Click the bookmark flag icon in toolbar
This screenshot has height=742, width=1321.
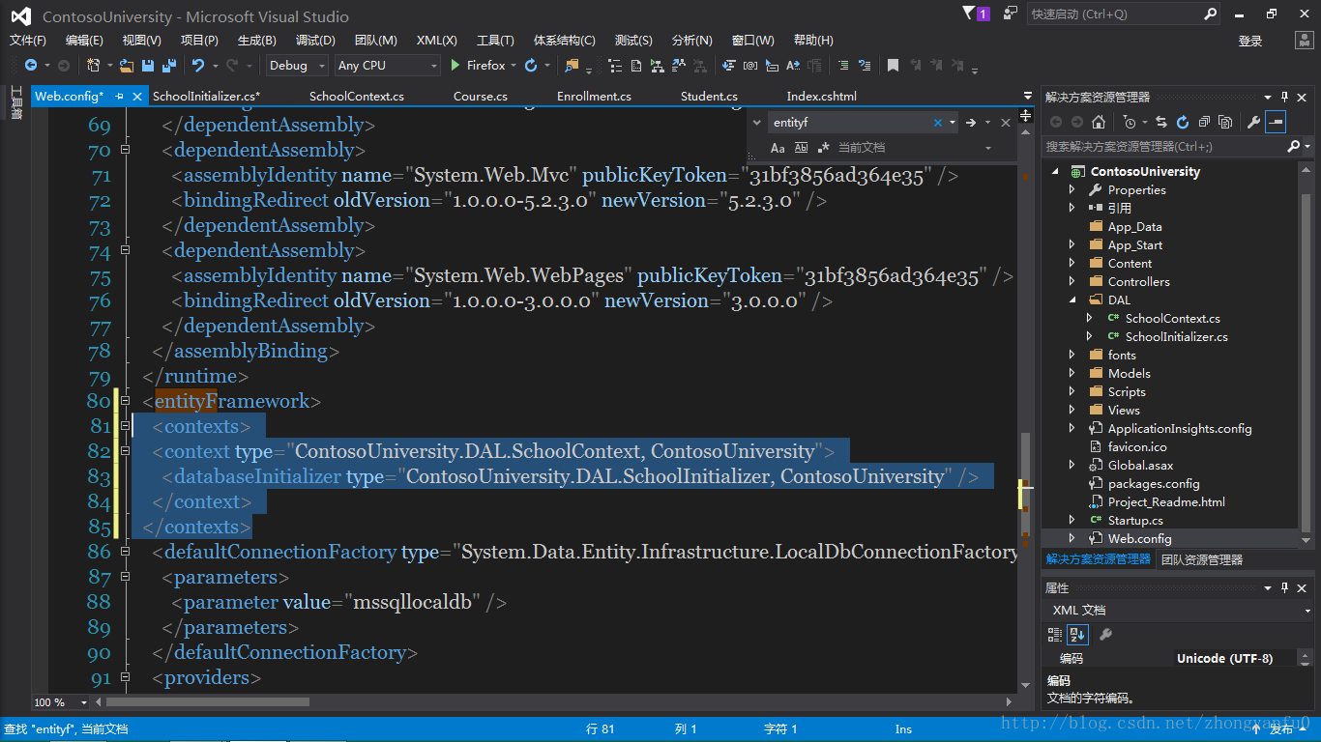point(893,66)
